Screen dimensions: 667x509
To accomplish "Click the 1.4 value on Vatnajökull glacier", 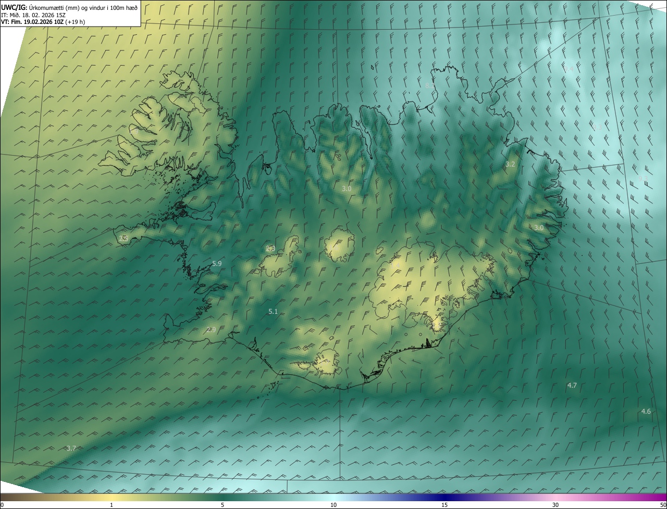I will click(x=395, y=266).
